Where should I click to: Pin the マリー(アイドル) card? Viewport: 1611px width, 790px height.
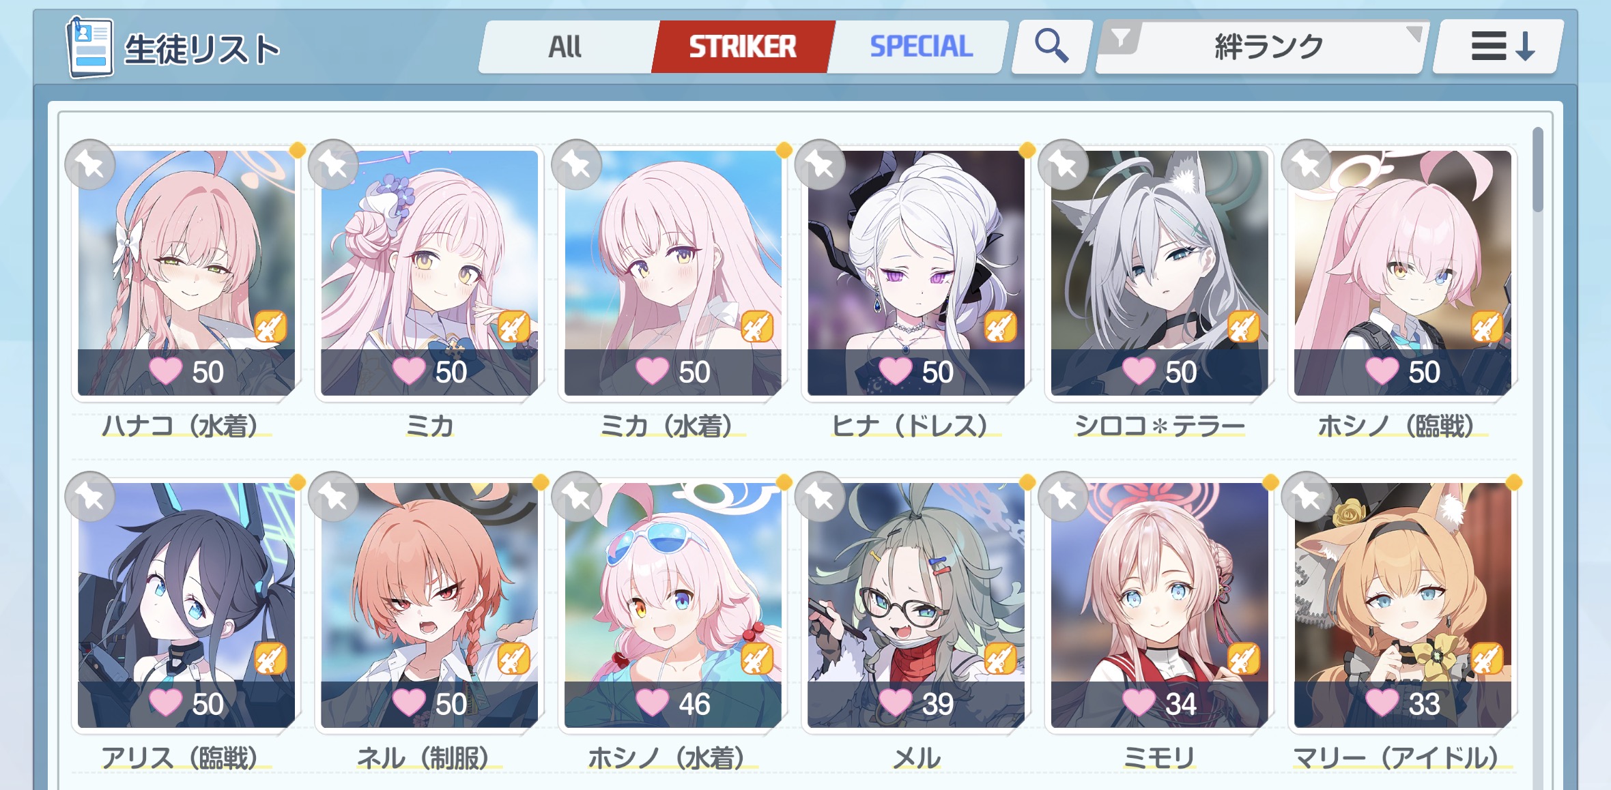coord(1307,497)
